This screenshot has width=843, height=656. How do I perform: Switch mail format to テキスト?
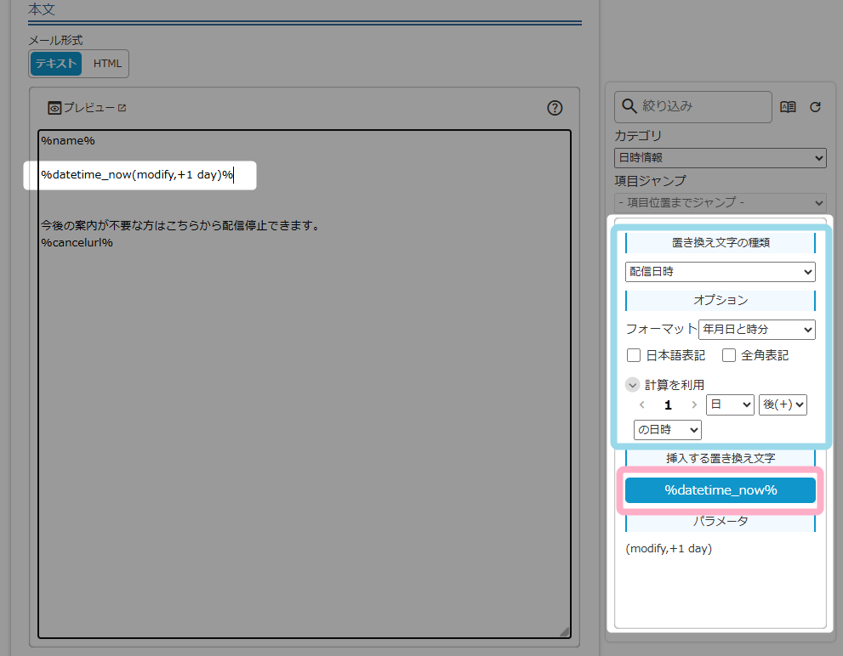point(56,64)
